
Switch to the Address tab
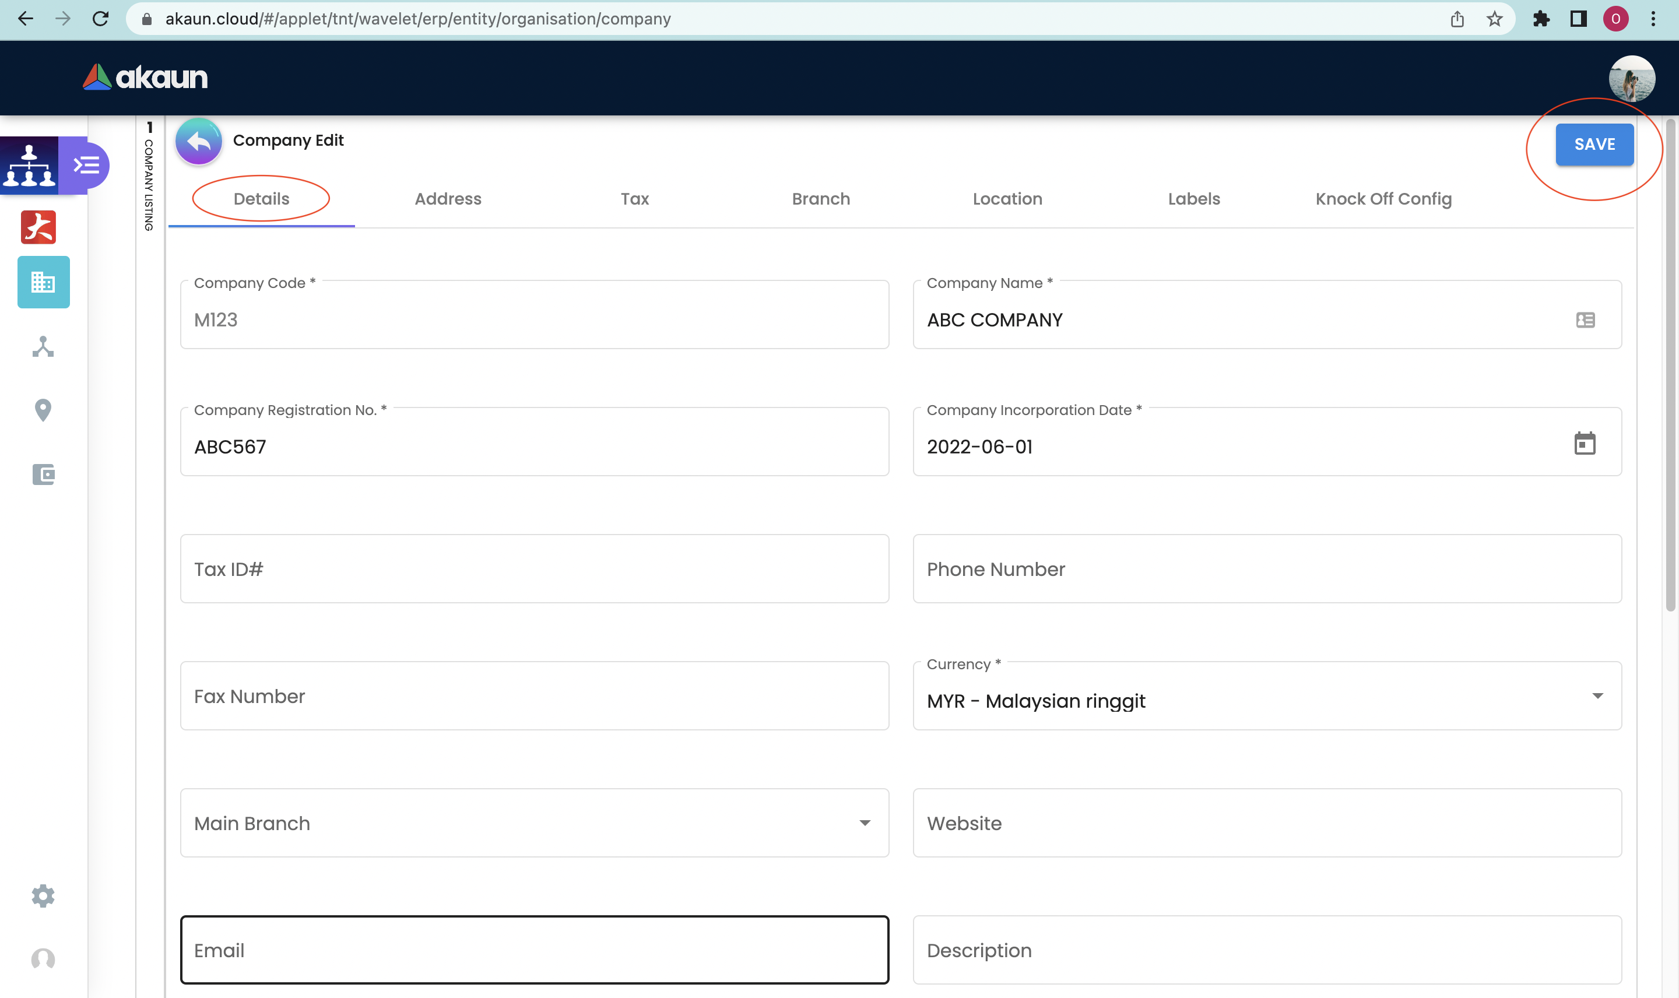448,199
